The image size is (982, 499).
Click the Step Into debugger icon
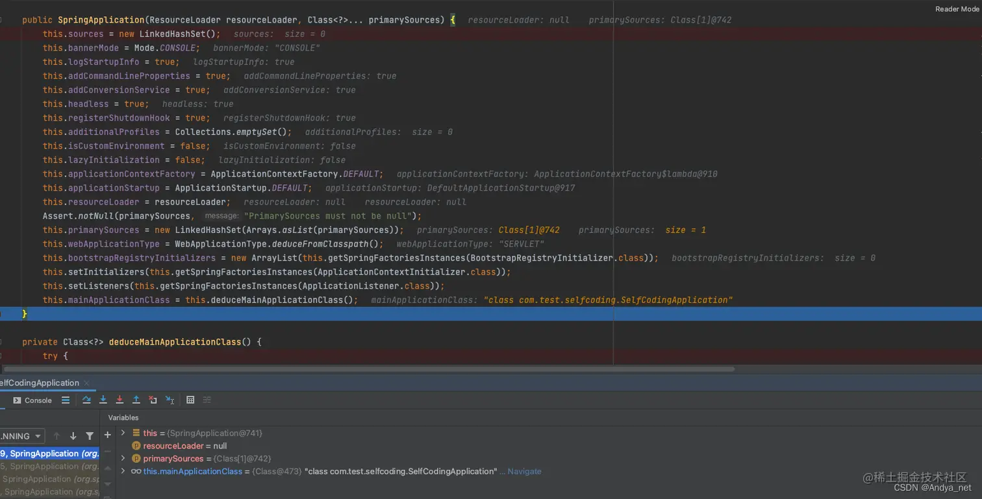pos(103,400)
